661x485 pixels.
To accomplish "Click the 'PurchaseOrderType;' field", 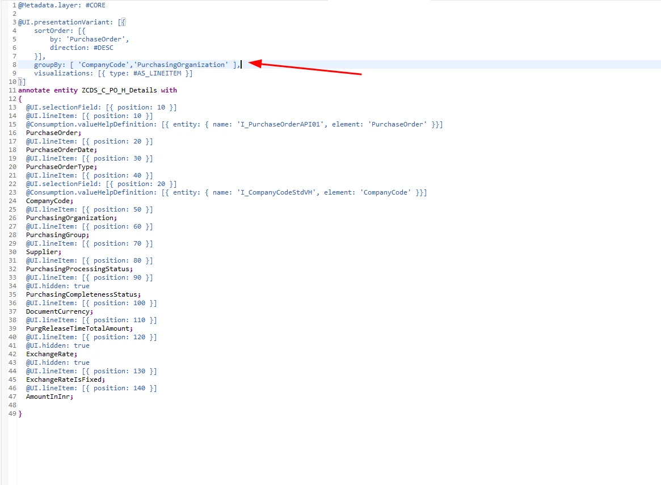I will click(x=61, y=167).
